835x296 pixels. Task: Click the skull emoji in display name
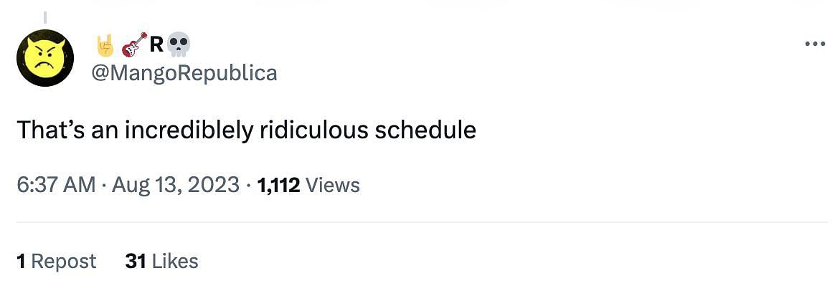(x=178, y=46)
